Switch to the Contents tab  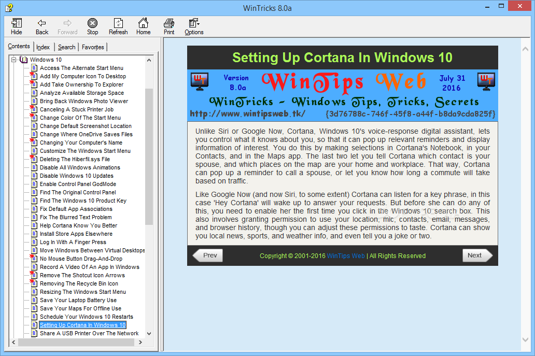click(19, 46)
